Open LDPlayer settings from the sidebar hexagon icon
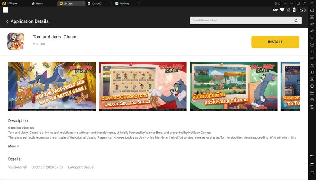Screen dimensions: 316x180 312,10
